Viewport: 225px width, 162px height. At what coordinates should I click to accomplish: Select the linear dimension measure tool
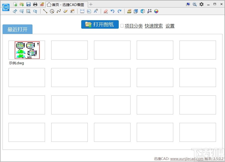click(x=82, y=11)
